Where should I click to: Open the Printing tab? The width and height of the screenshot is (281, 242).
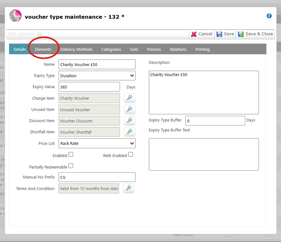[203, 49]
